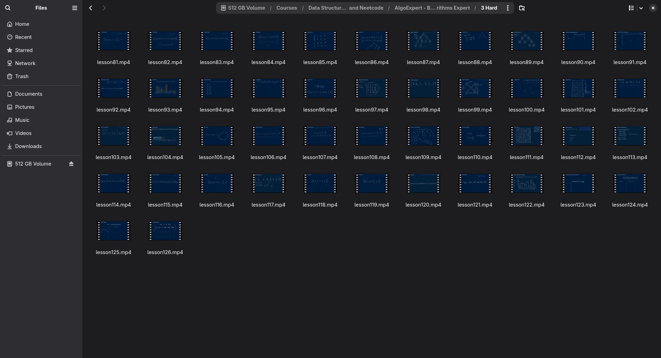Image resolution: width=661 pixels, height=358 pixels.
Task: Select the AlgoExpert folder breadcrumb
Action: 432,8
